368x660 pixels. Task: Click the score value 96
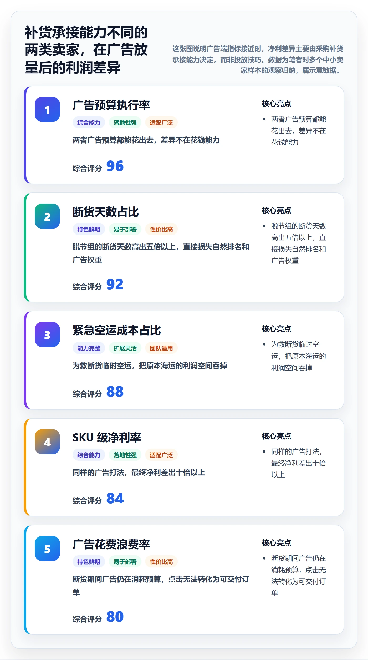coord(115,166)
